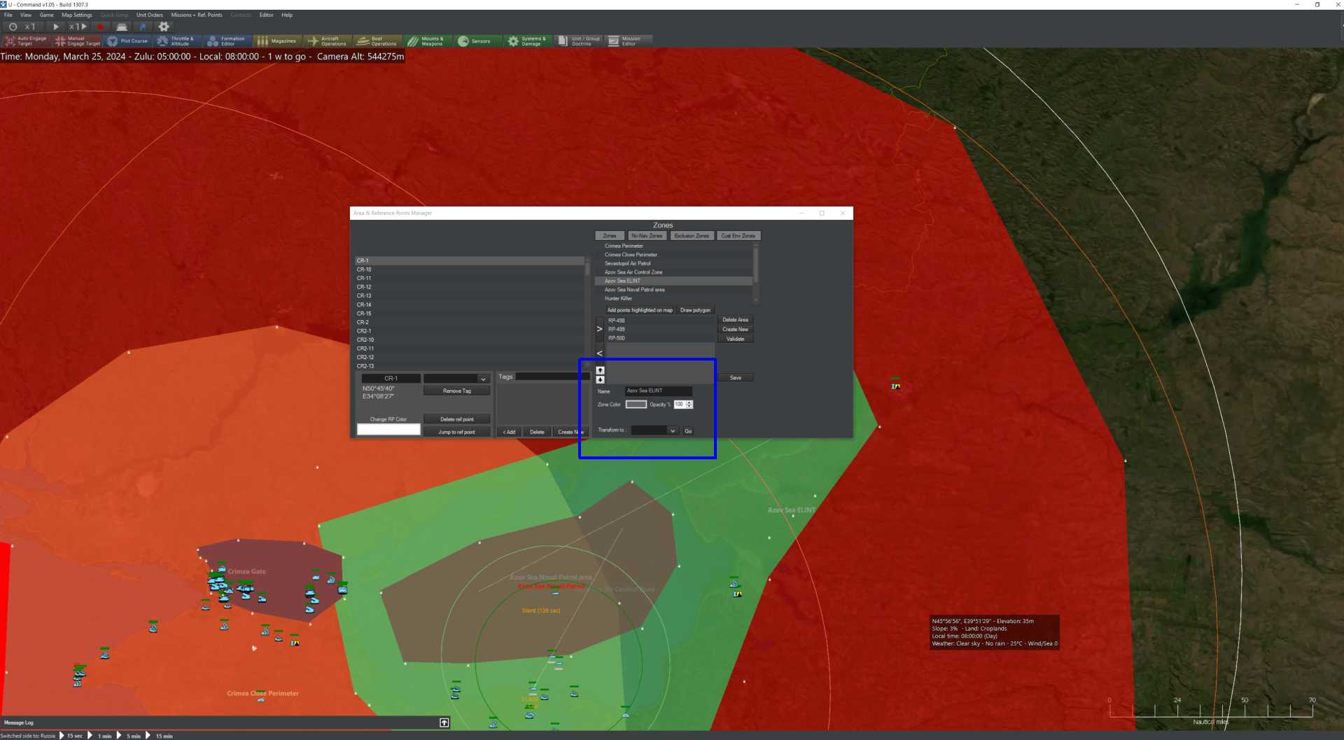The height and width of the screenshot is (740, 1344).
Task: Open Aircraft Operations
Action: coord(327,41)
